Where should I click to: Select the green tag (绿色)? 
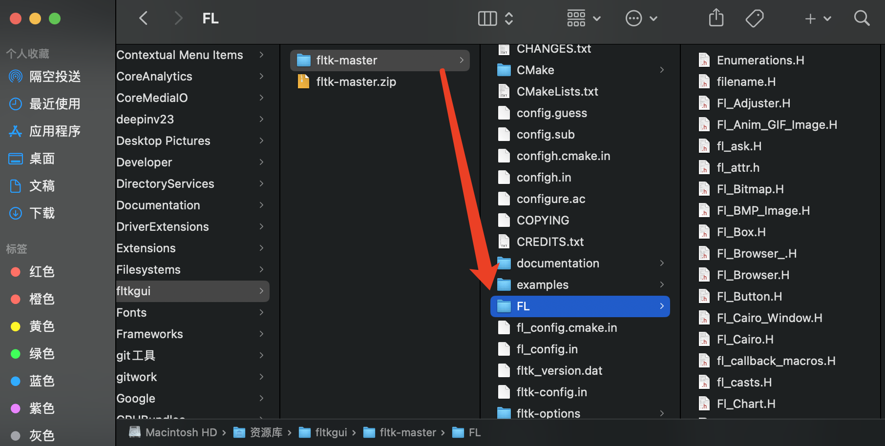pos(32,354)
